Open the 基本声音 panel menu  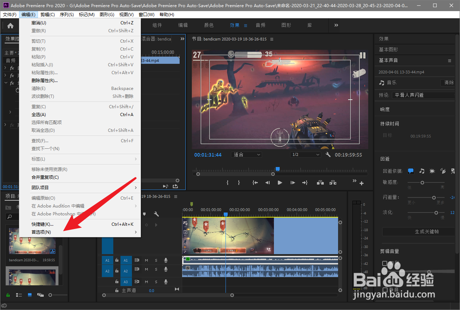pos(450,61)
